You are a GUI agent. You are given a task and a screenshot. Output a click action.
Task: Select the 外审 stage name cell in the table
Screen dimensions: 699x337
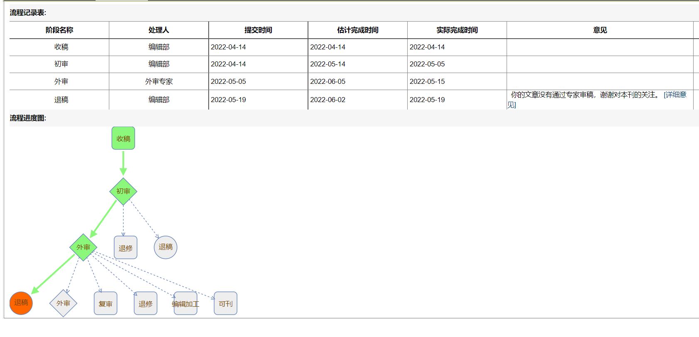tap(59, 81)
